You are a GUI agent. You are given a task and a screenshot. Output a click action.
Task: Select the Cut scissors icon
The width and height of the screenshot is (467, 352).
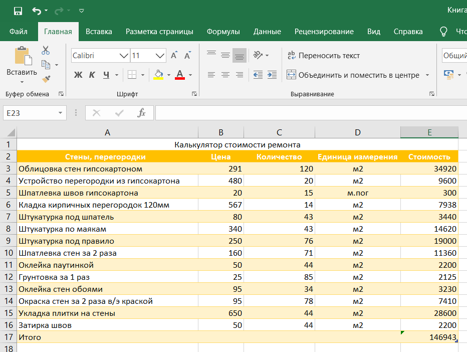click(x=46, y=50)
